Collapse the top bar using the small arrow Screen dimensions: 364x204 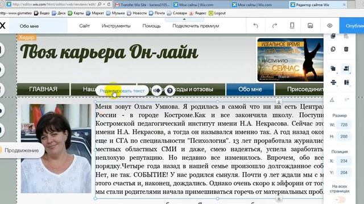(x=184, y=19)
